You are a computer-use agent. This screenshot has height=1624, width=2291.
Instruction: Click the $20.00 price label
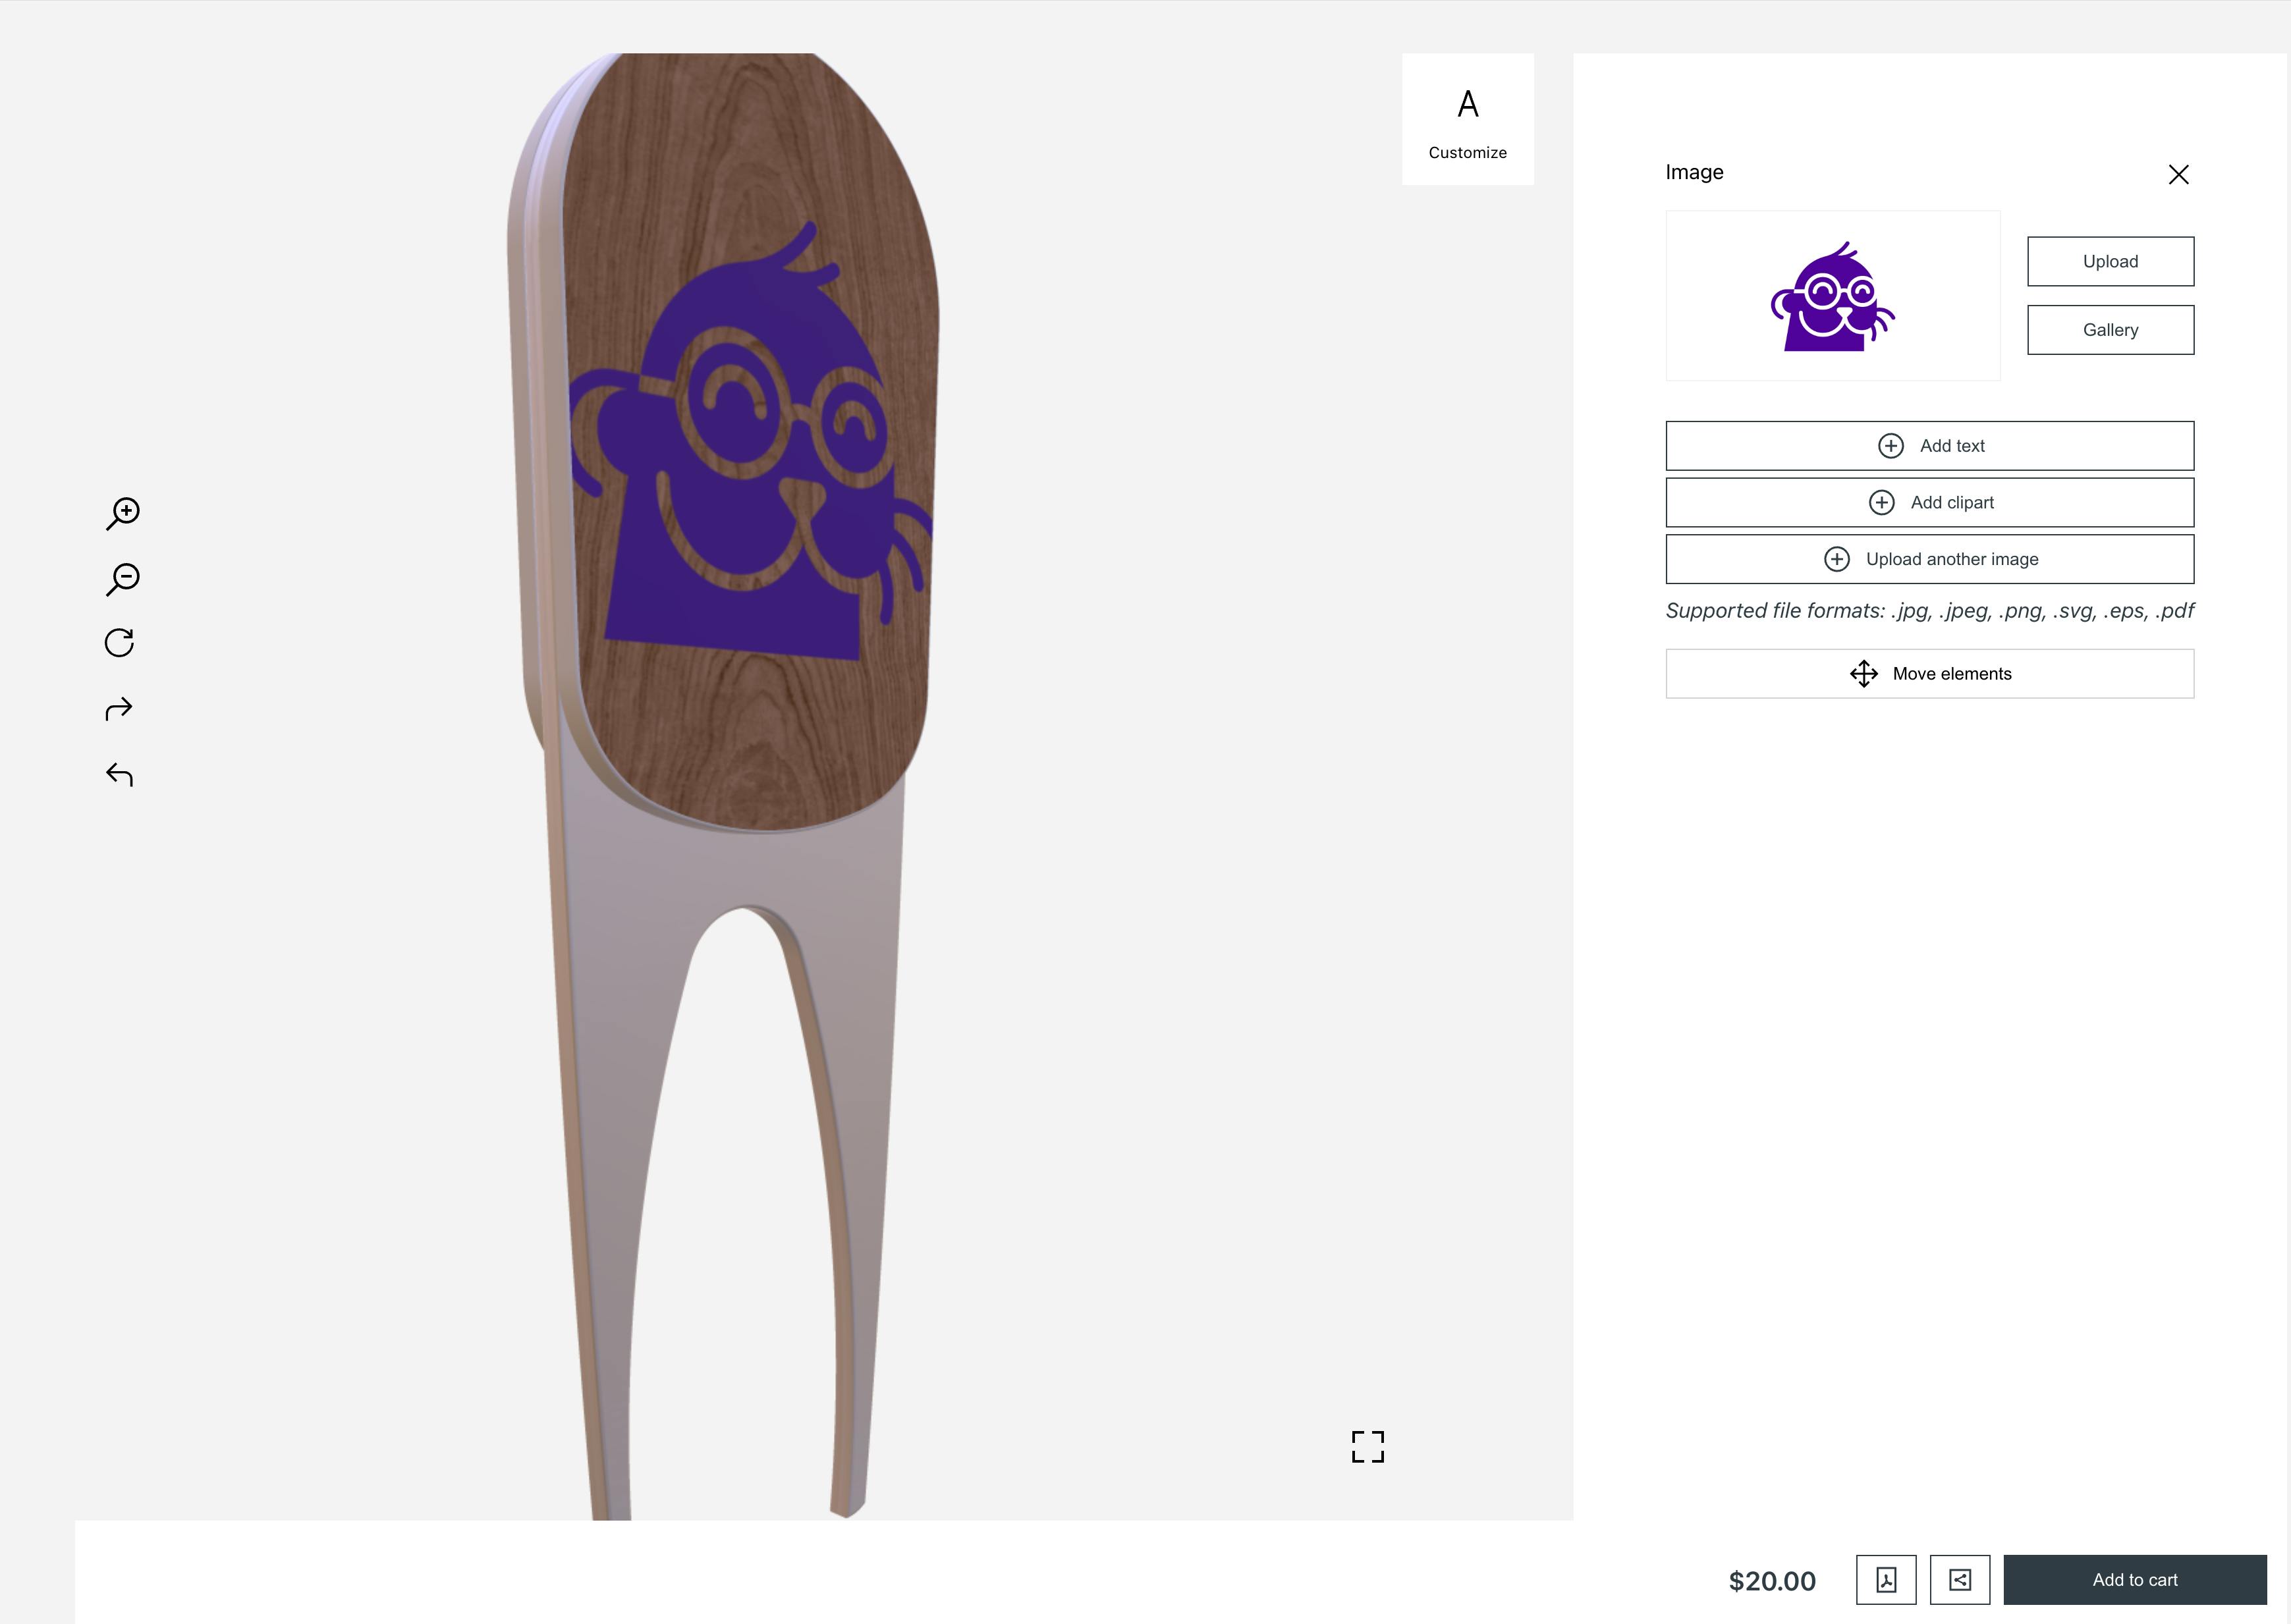[1772, 1580]
